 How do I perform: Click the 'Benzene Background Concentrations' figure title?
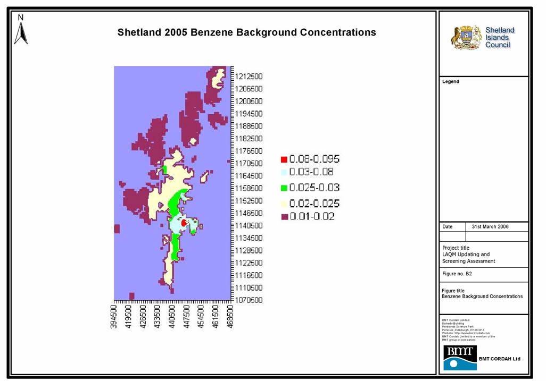point(482,297)
